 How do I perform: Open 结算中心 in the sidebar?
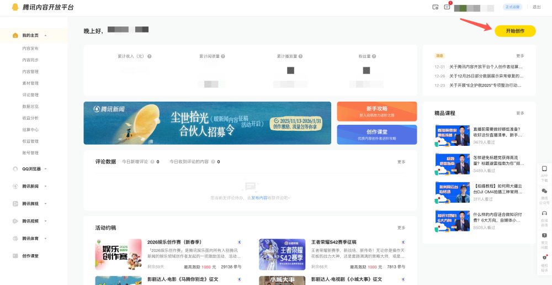click(x=30, y=130)
